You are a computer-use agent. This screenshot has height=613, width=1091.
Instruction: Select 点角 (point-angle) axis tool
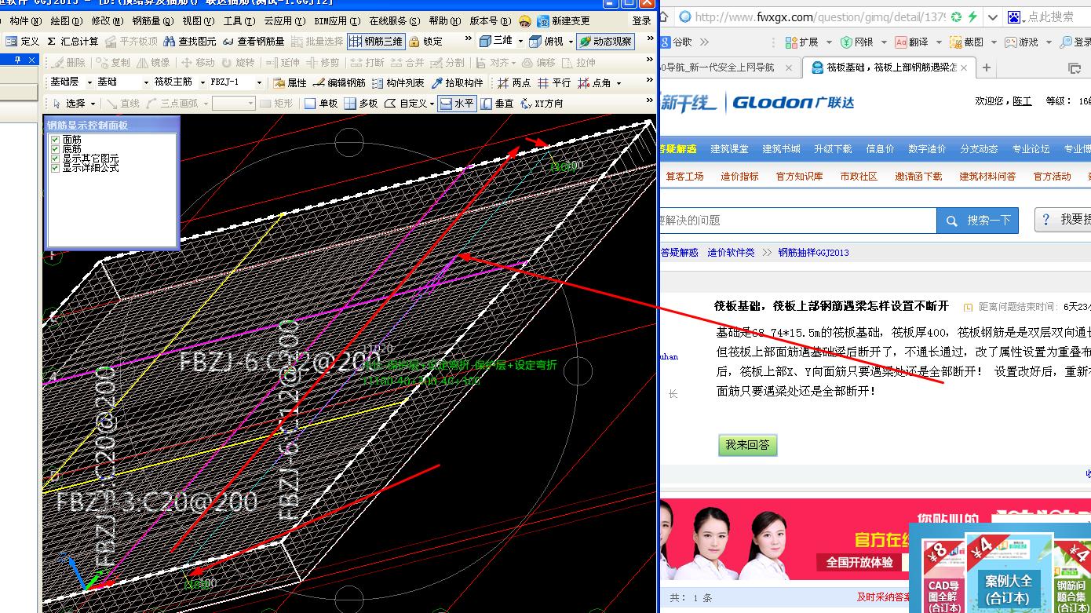coord(594,82)
